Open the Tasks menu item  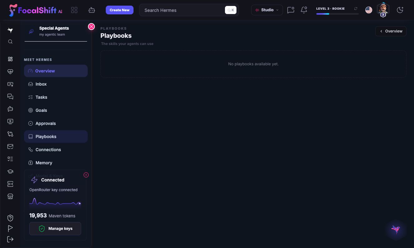(56, 97)
